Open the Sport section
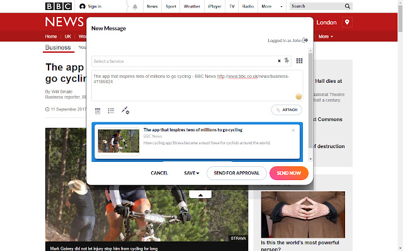 point(171,6)
